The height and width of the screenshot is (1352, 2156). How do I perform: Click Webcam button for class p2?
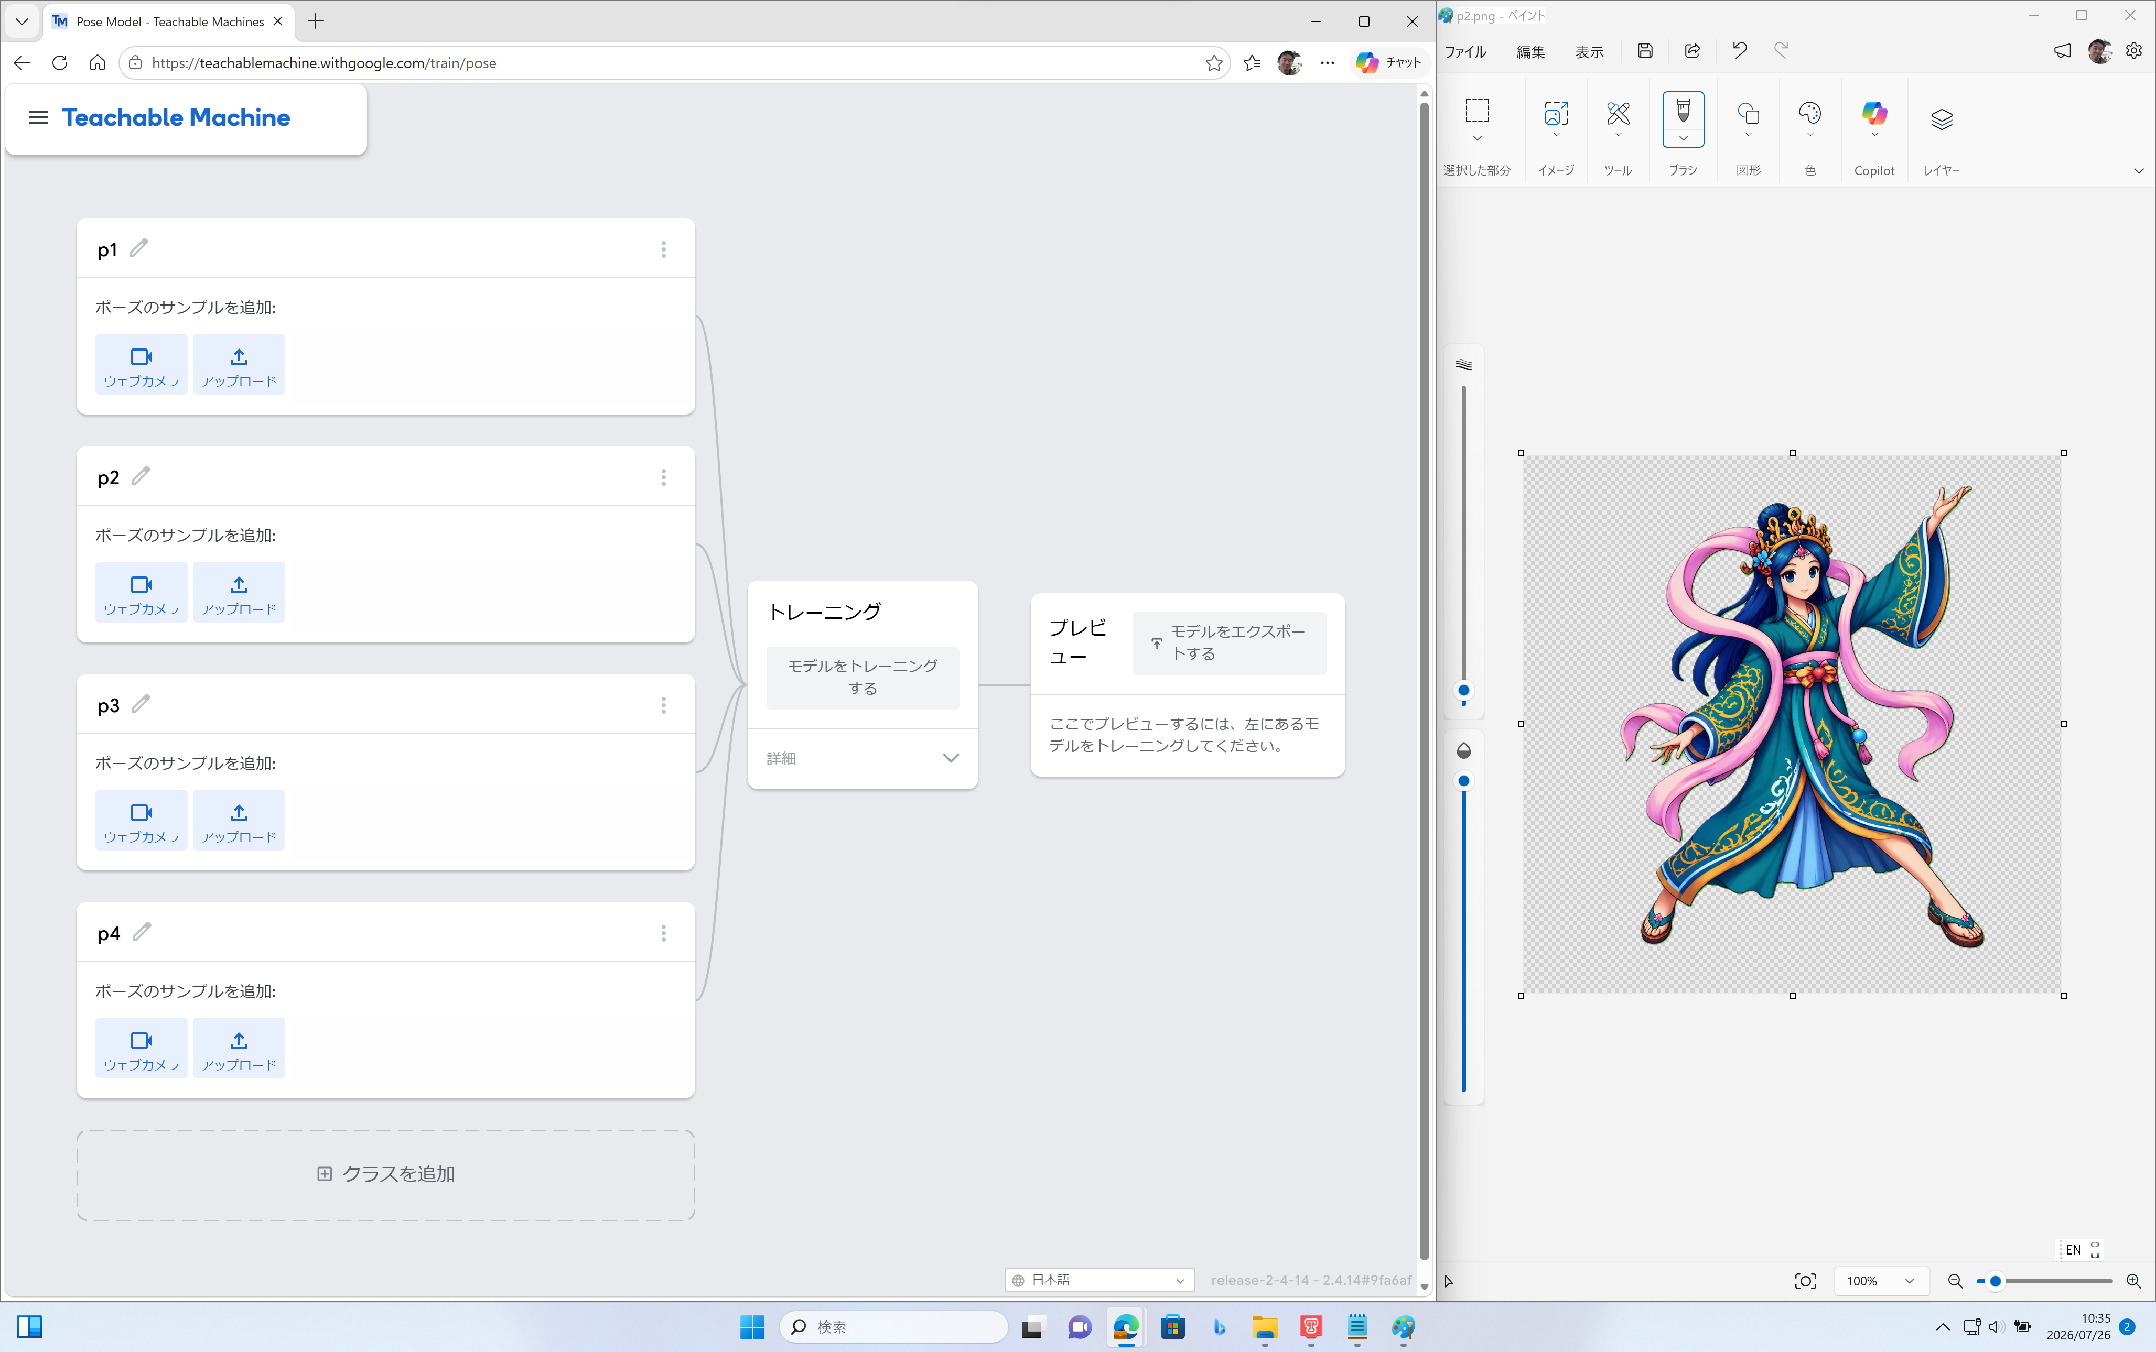pos(142,593)
